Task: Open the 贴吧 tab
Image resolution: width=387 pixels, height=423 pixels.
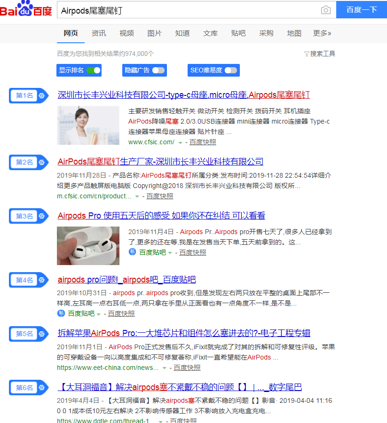Action: point(238,33)
